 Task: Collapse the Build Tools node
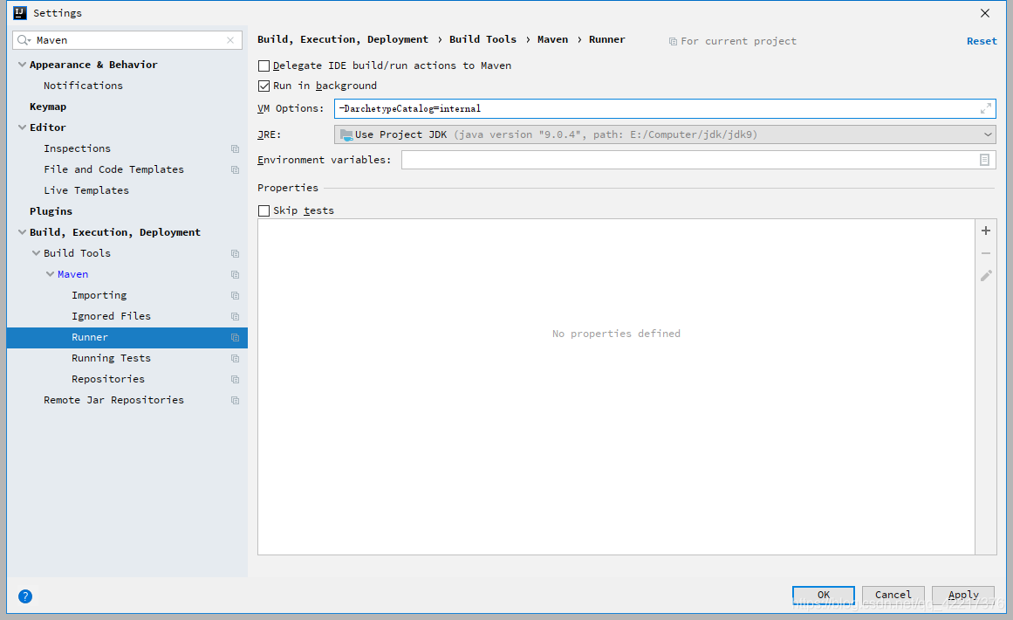[x=36, y=253]
